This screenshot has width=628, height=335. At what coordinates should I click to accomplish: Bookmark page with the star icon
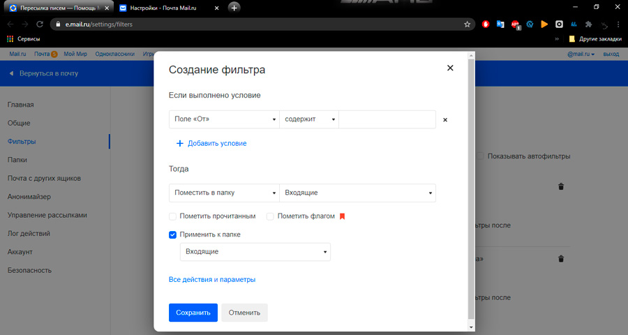(x=468, y=24)
